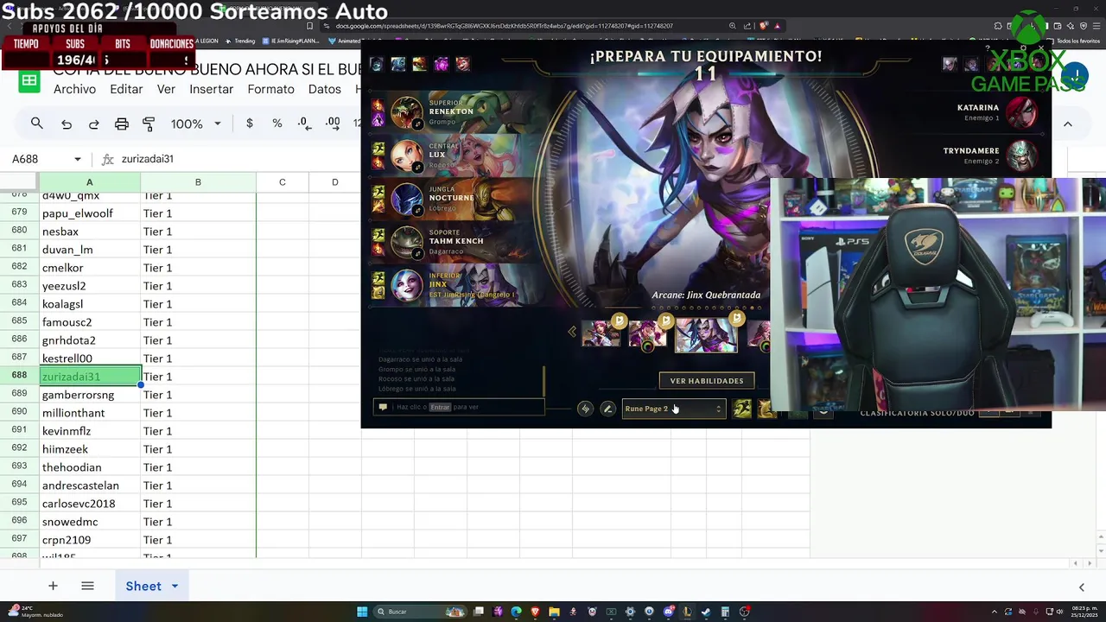Select the first Jinx skin thumbnail
The image size is (1106, 622).
tap(601, 333)
